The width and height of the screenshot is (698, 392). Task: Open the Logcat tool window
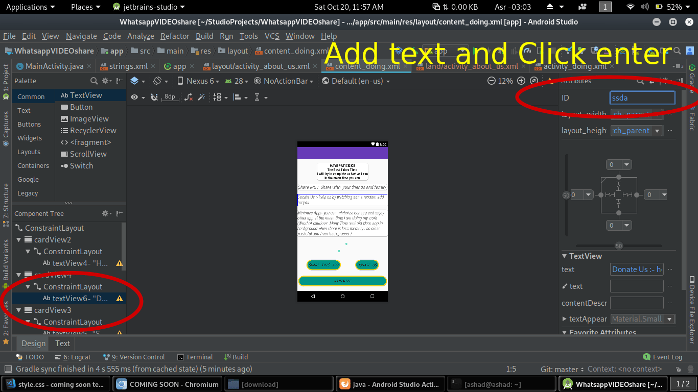click(x=73, y=357)
